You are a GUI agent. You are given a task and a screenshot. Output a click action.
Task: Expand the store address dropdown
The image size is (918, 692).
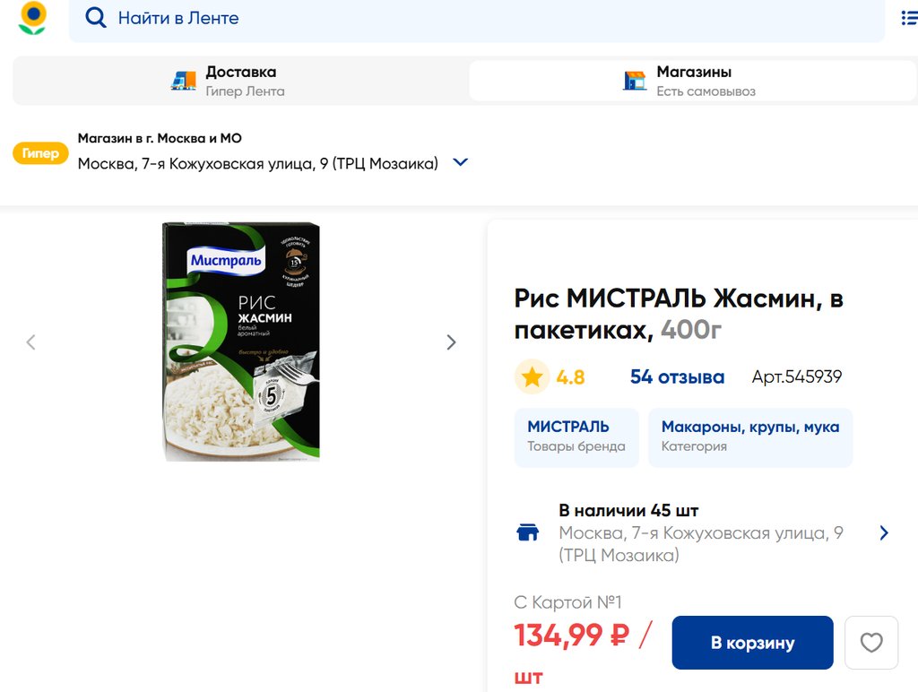[461, 163]
